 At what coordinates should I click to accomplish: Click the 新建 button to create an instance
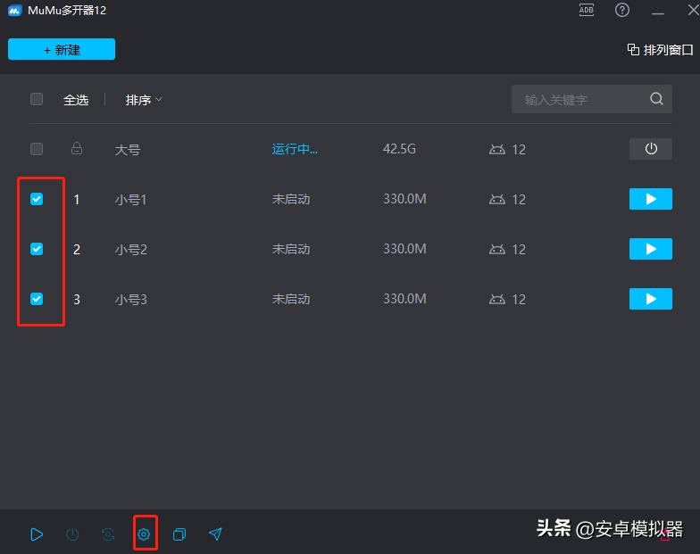point(62,49)
